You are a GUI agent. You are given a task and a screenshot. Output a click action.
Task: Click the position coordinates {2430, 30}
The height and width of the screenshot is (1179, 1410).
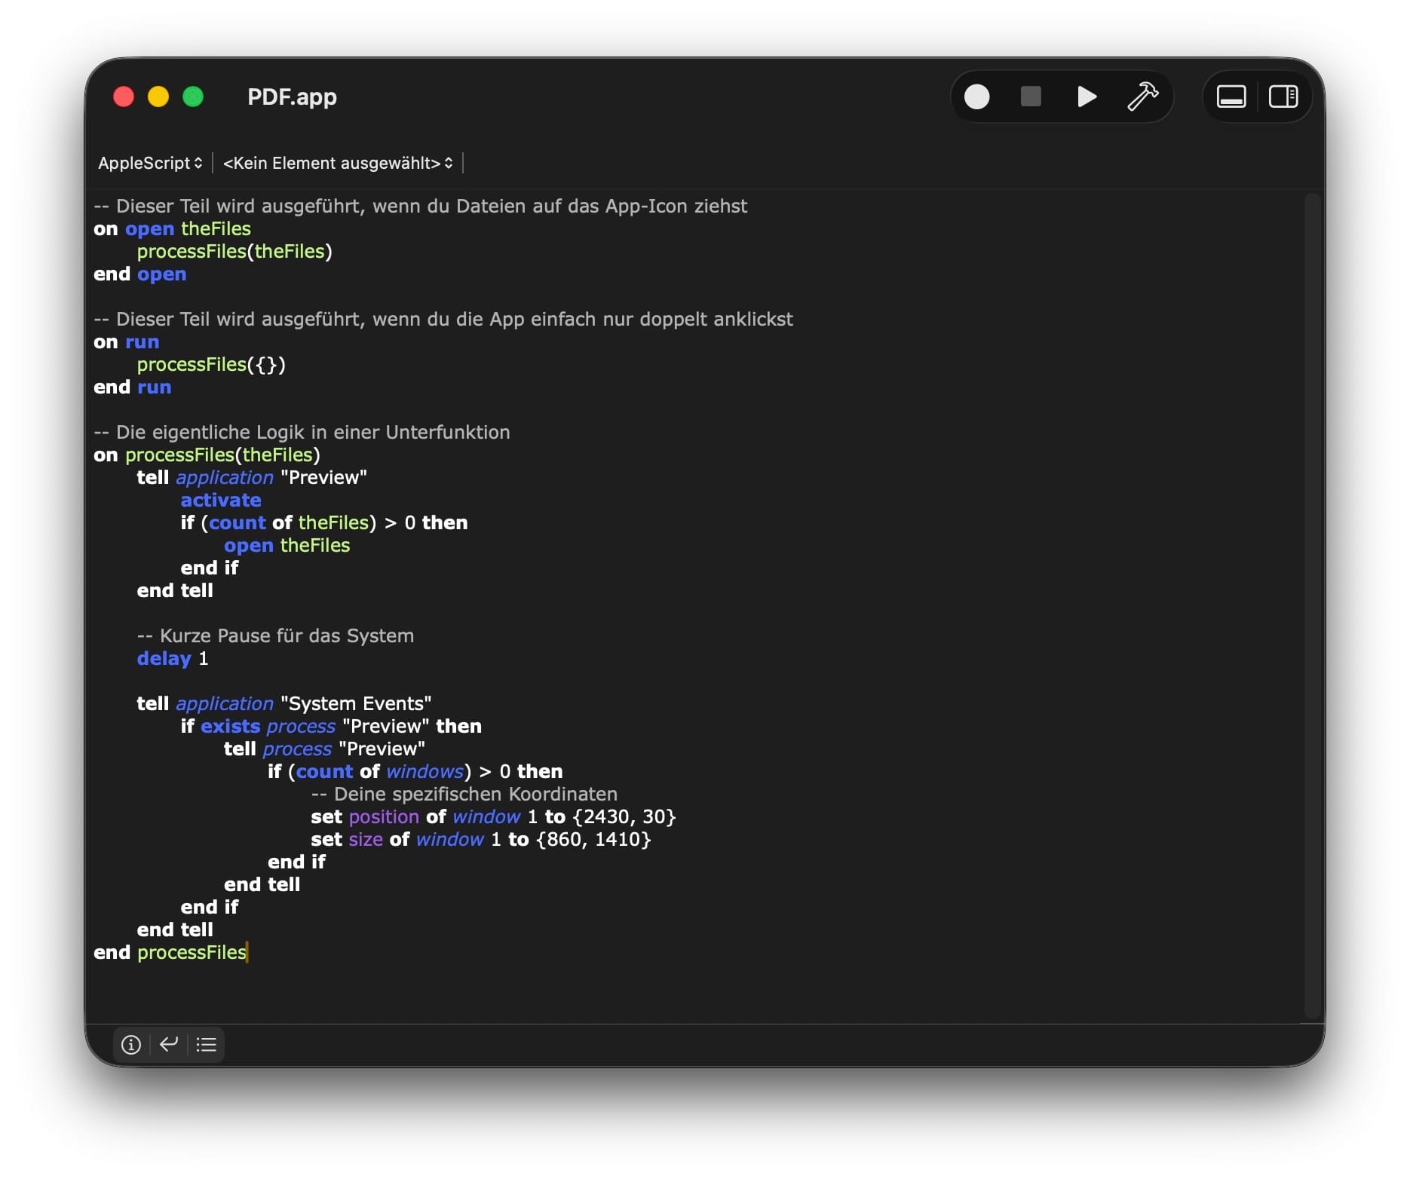(624, 816)
